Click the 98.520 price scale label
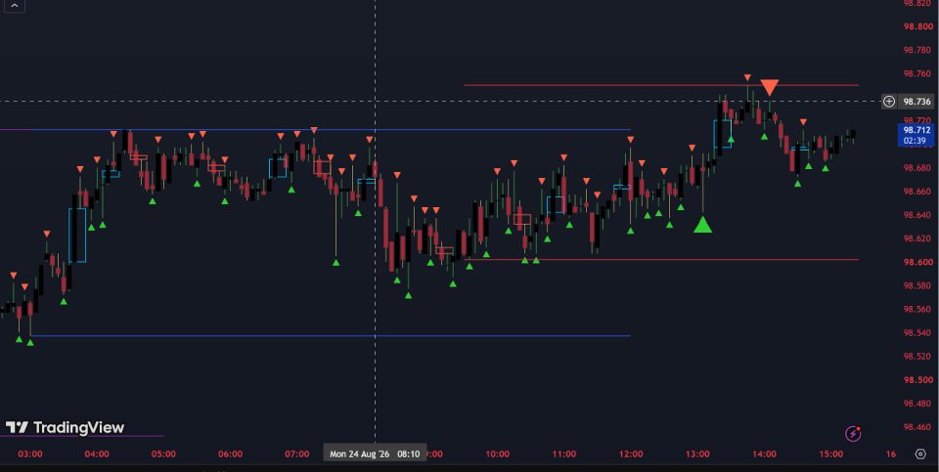The image size is (939, 472). (x=917, y=357)
